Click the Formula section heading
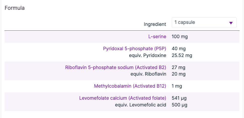This screenshot has width=244, height=118. point(15,8)
